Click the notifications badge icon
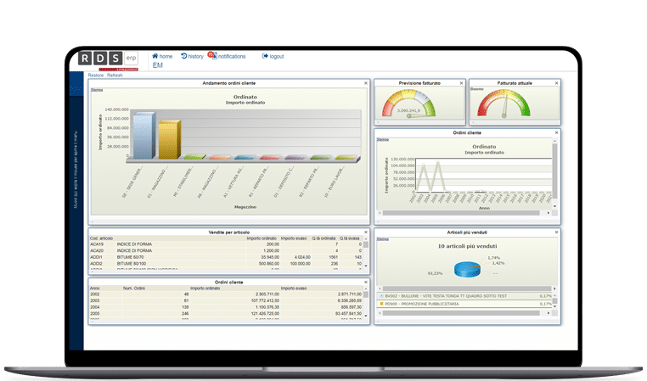The image size is (647, 381). point(212,55)
